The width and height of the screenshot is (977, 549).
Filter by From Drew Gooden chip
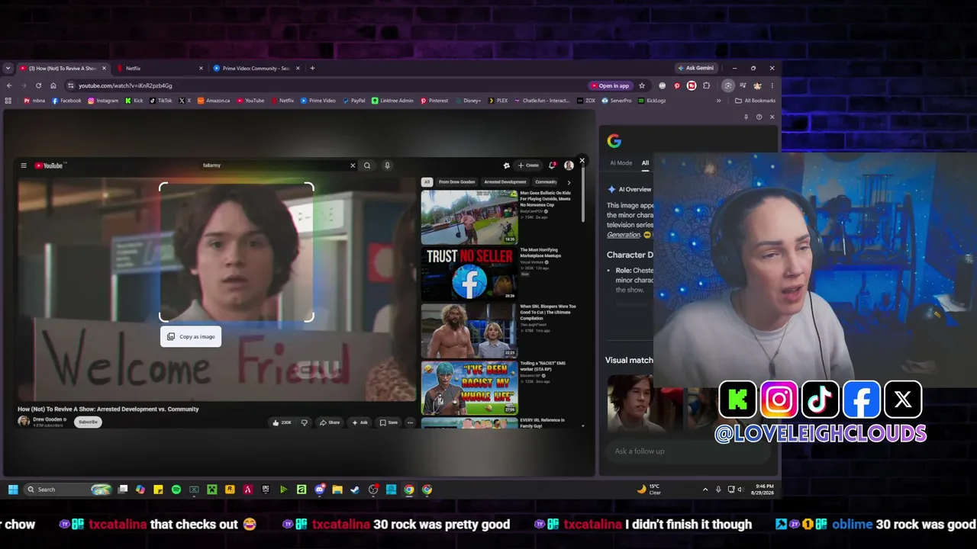pos(456,182)
